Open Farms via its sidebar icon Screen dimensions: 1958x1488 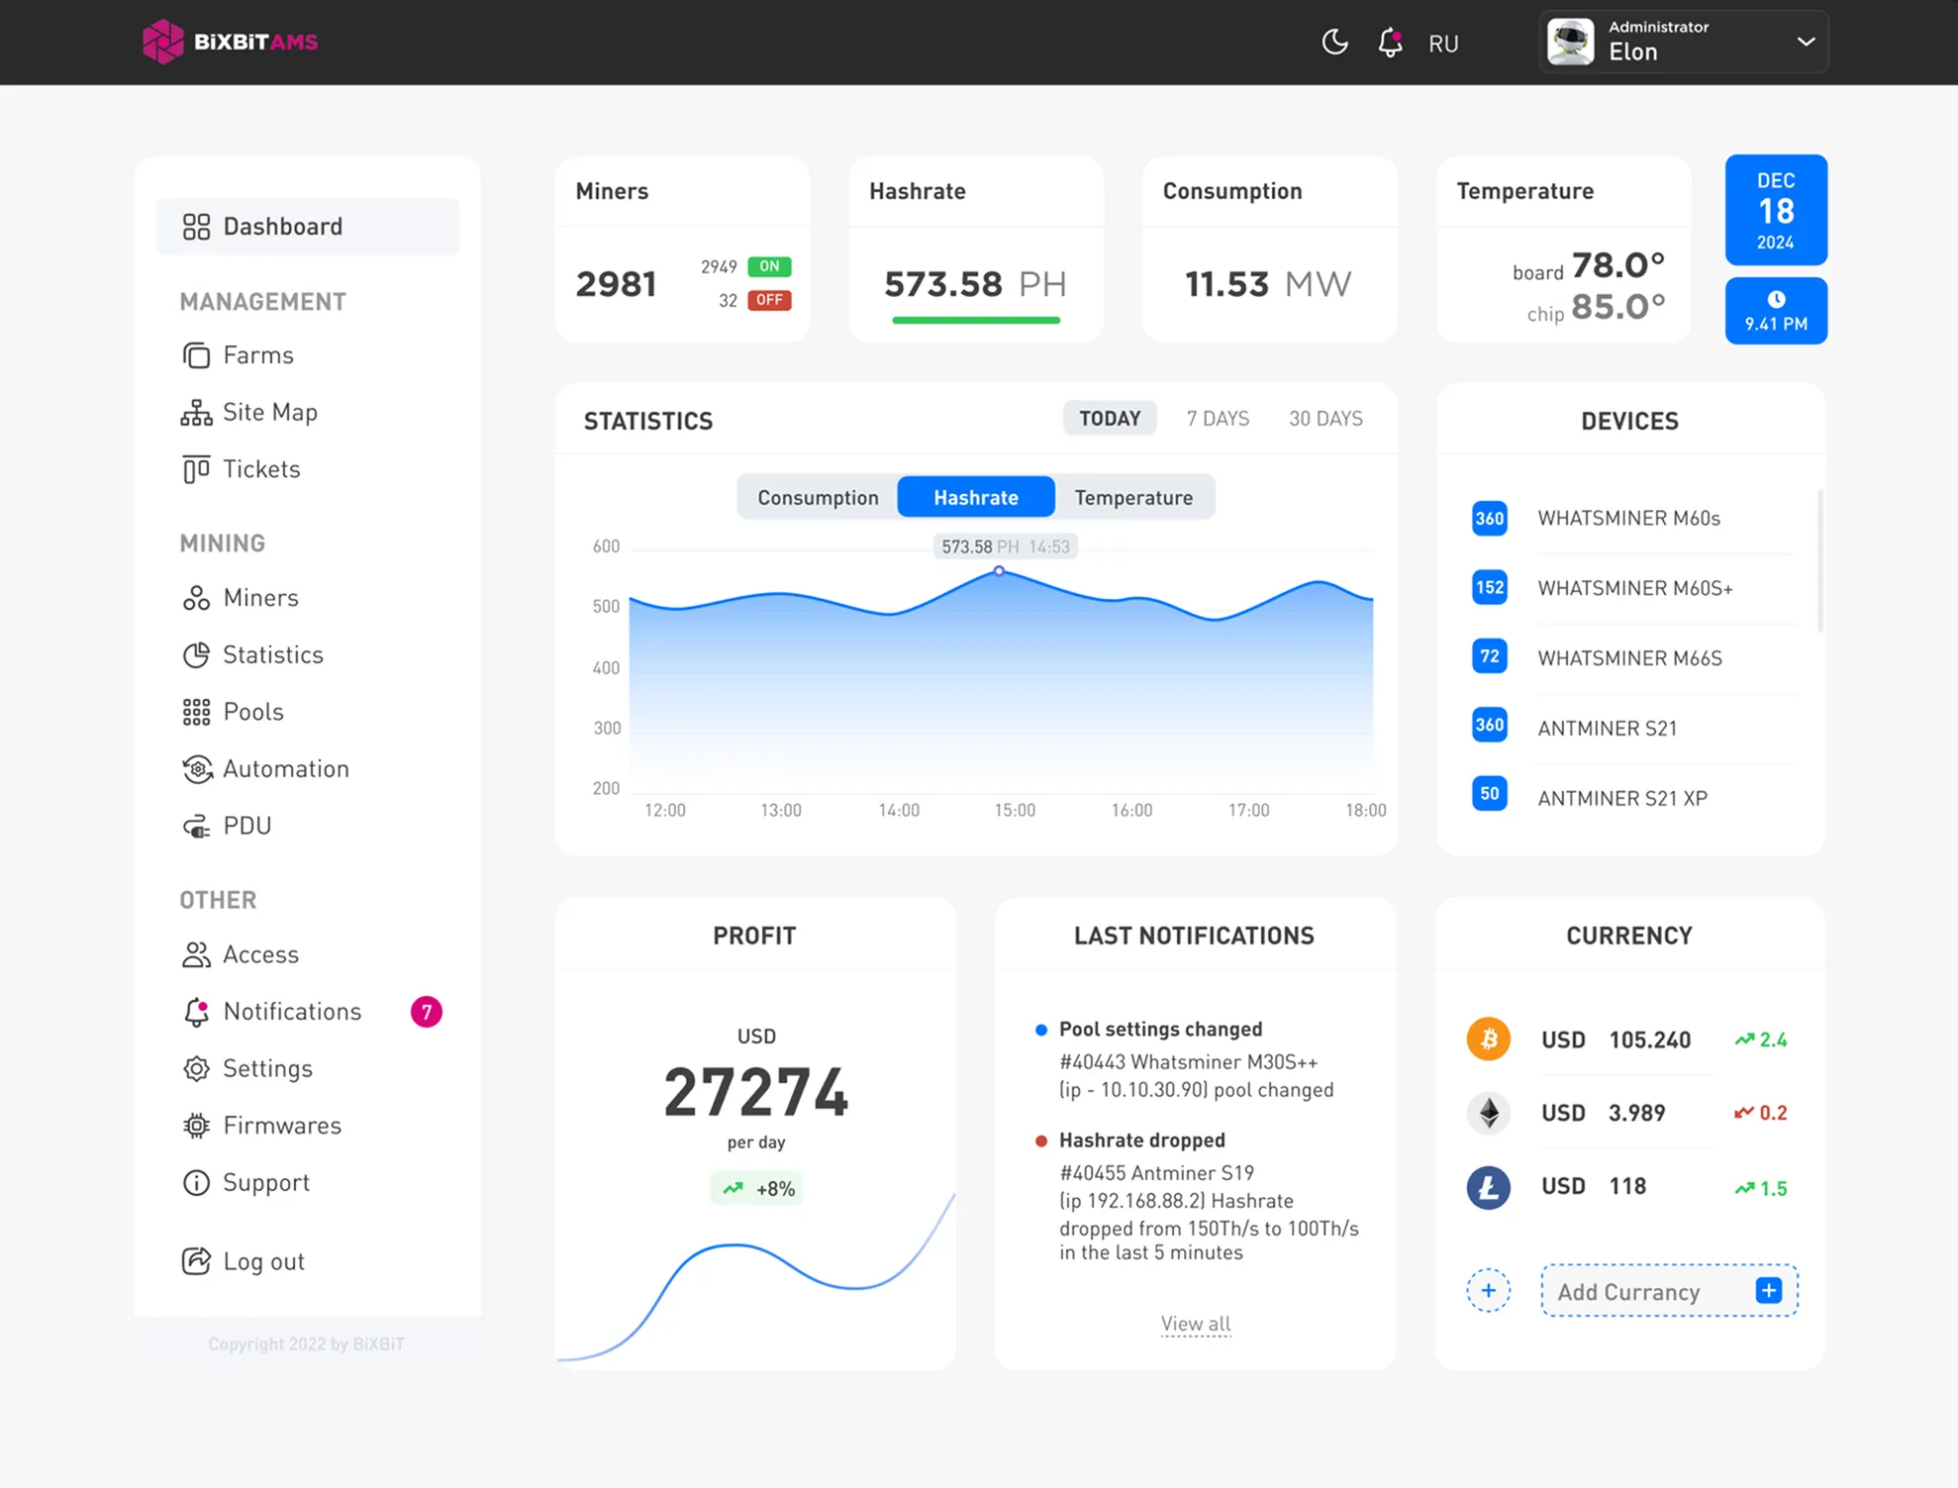[196, 355]
